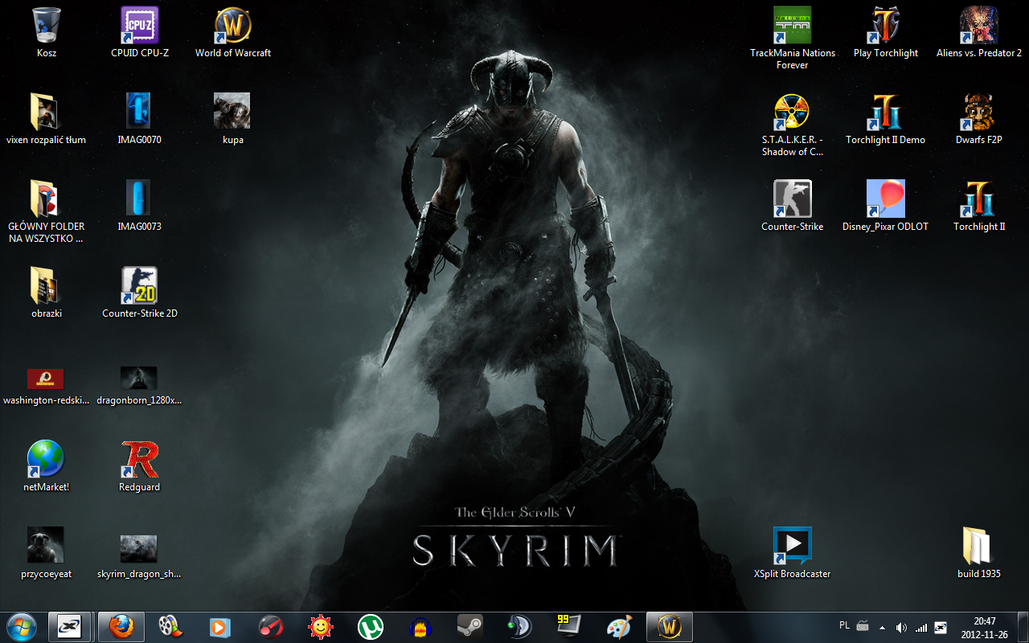
Task: Open the film reel app on the taskbar
Action: tap(169, 626)
